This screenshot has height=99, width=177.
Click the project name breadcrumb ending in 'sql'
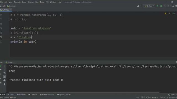pos(2,6)
